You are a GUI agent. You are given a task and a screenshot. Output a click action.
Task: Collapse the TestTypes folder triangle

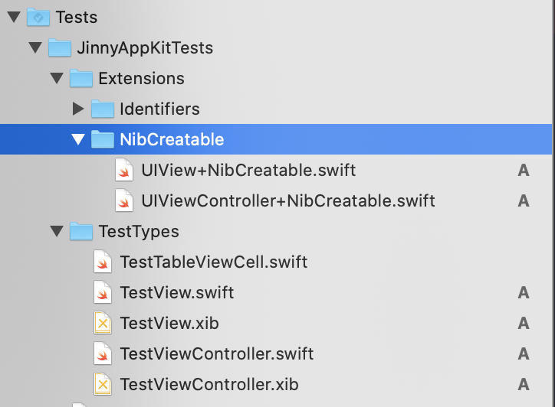pos(57,231)
